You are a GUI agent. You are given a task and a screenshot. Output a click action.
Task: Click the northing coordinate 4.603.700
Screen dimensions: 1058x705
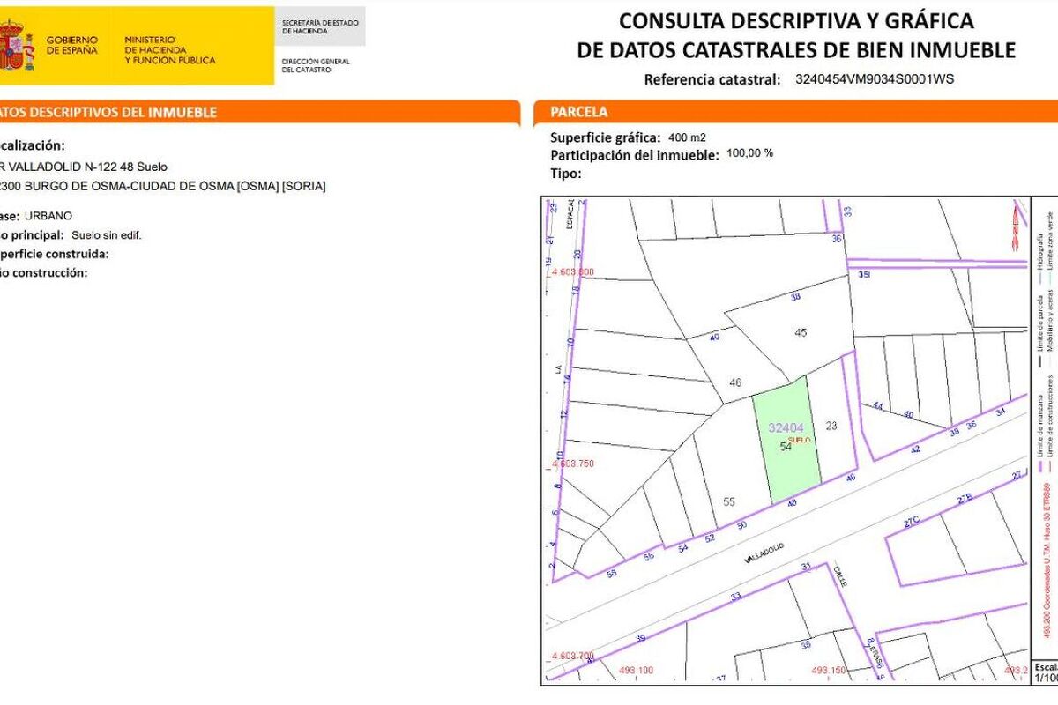(x=571, y=656)
